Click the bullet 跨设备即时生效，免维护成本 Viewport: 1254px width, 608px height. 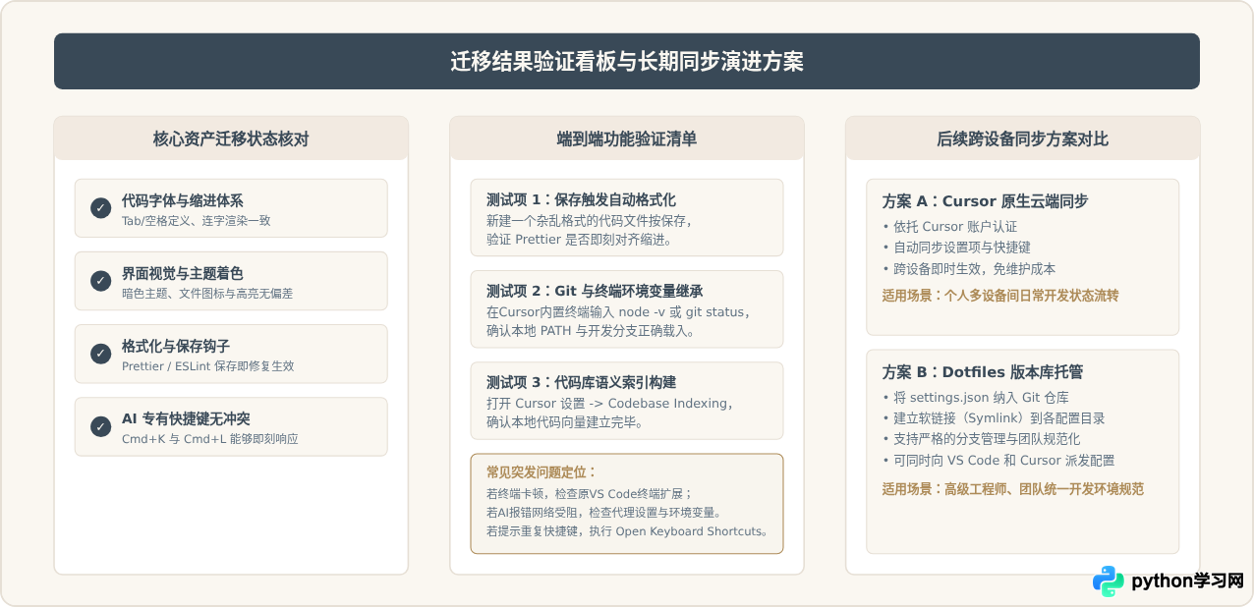(969, 268)
